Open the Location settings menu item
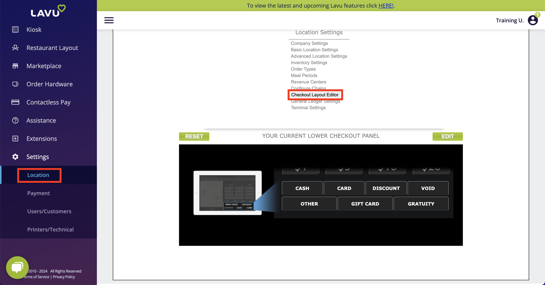 tap(38, 175)
